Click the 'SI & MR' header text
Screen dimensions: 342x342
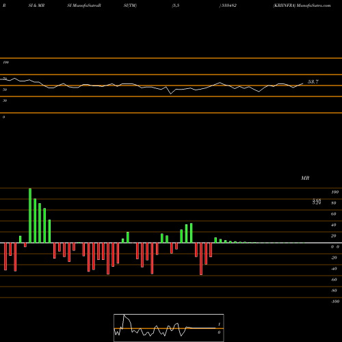click(36, 5)
